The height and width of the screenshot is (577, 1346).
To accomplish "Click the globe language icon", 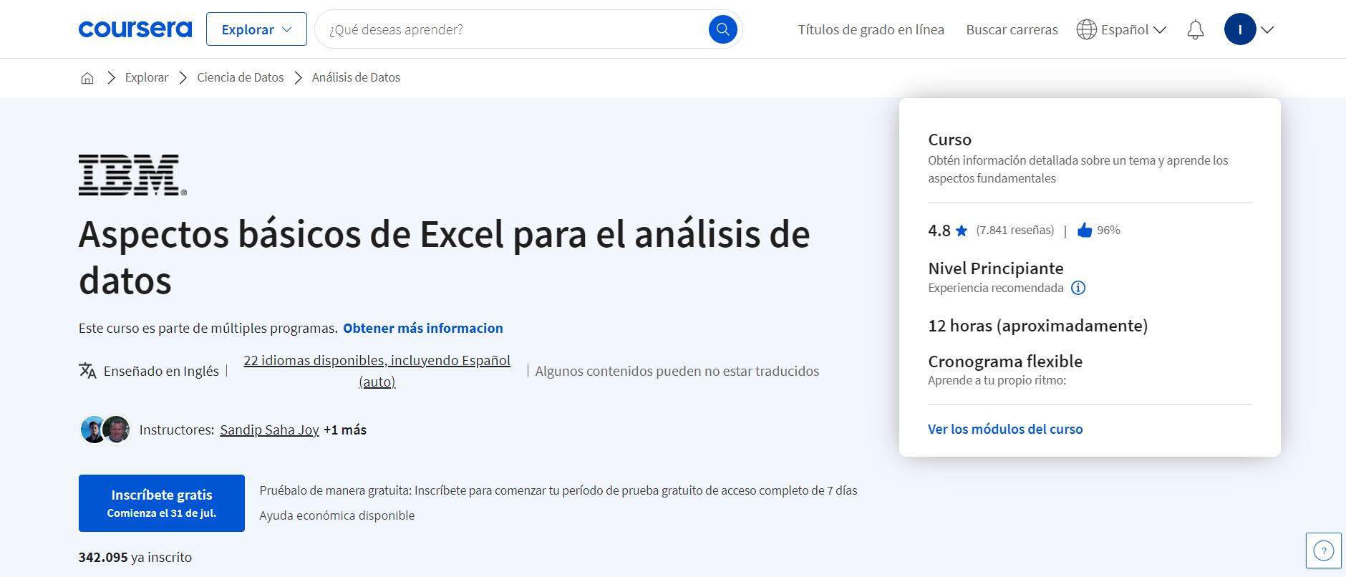I will [1086, 29].
